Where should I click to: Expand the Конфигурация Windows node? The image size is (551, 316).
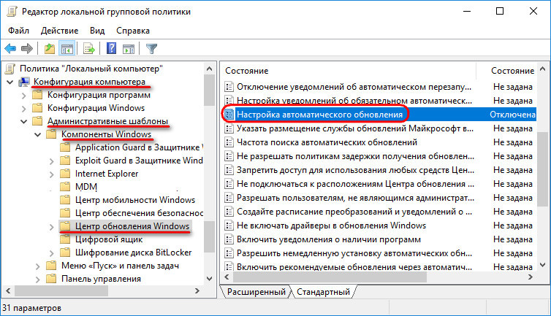(23, 109)
